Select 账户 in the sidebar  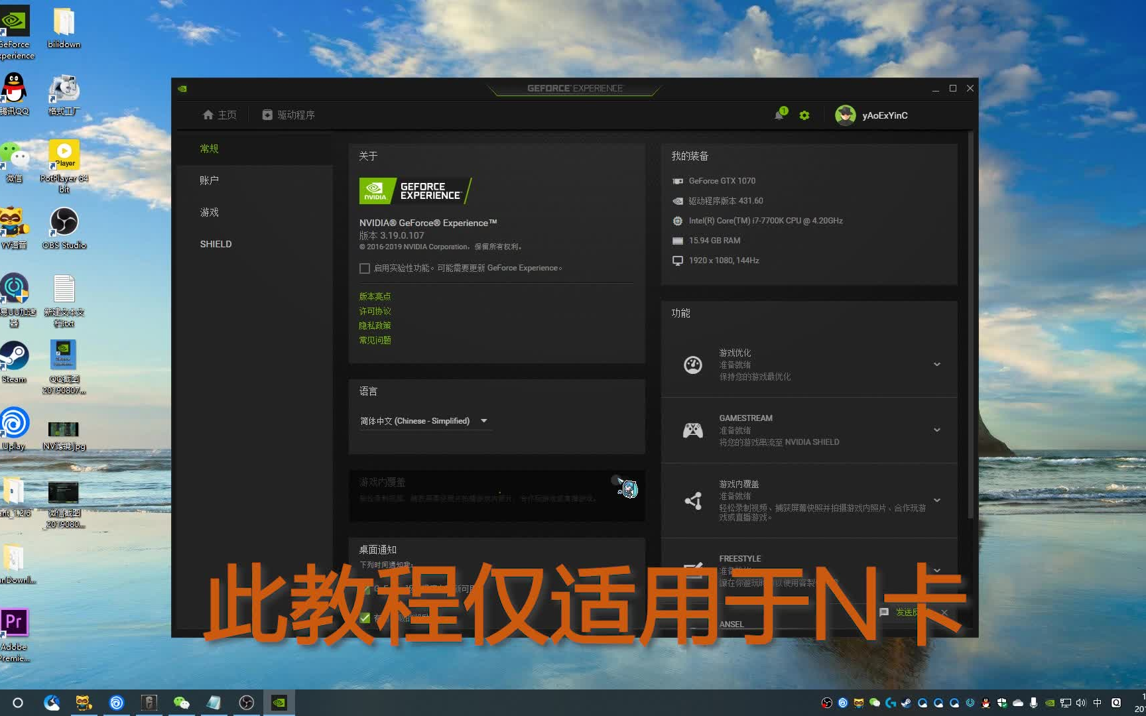(x=209, y=180)
